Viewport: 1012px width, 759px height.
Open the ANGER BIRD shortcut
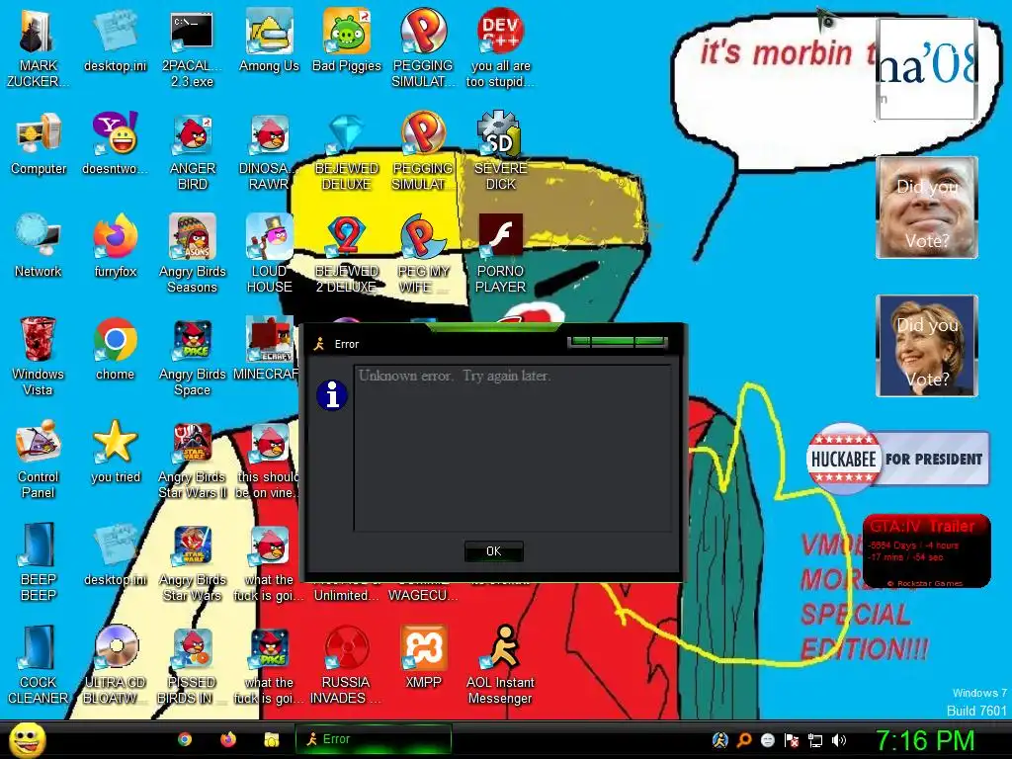192,151
